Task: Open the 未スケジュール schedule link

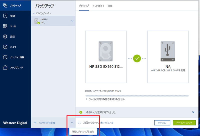Action: 107,123
